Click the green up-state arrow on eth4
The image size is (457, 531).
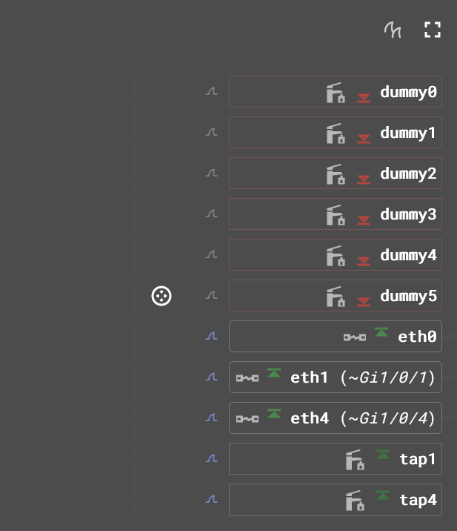point(274,414)
